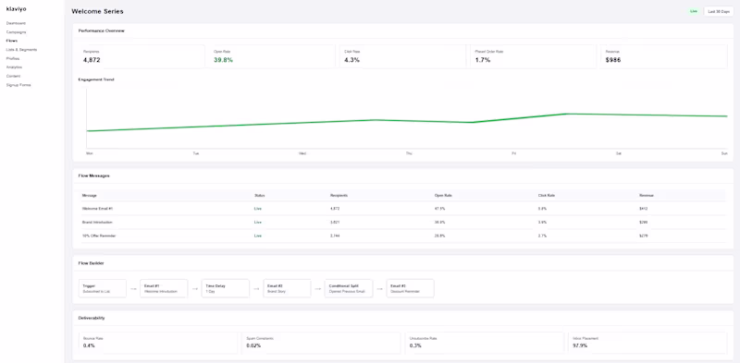Click Sun label on chart axis
740x363 pixels.
tap(724, 153)
